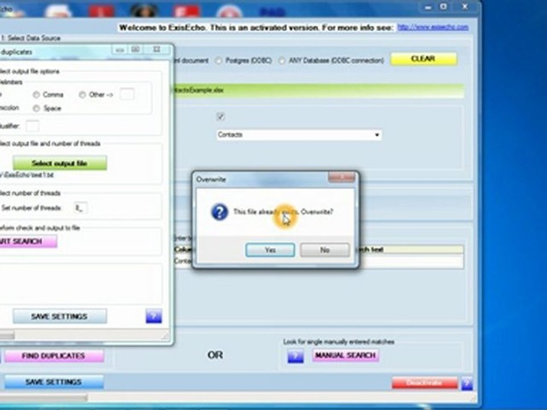Minimize the duplicates window
This screenshot has width=547, height=410.
tap(120, 50)
